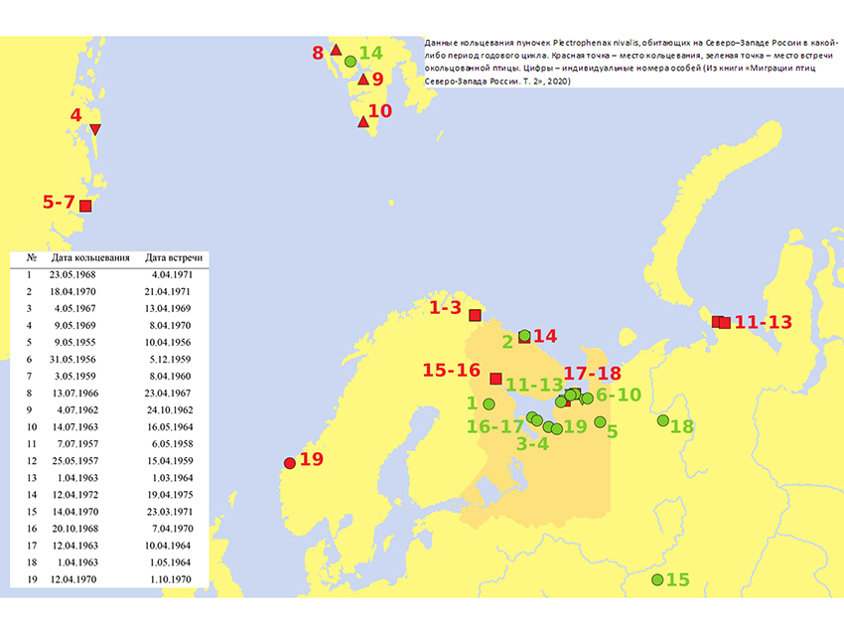Click the date "16.05.1964" in row 10
The width and height of the screenshot is (844, 634).
170,427
